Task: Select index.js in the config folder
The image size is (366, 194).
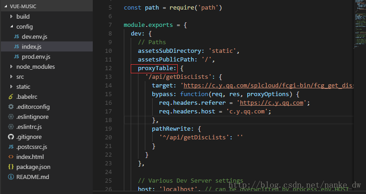Action: click(32, 46)
